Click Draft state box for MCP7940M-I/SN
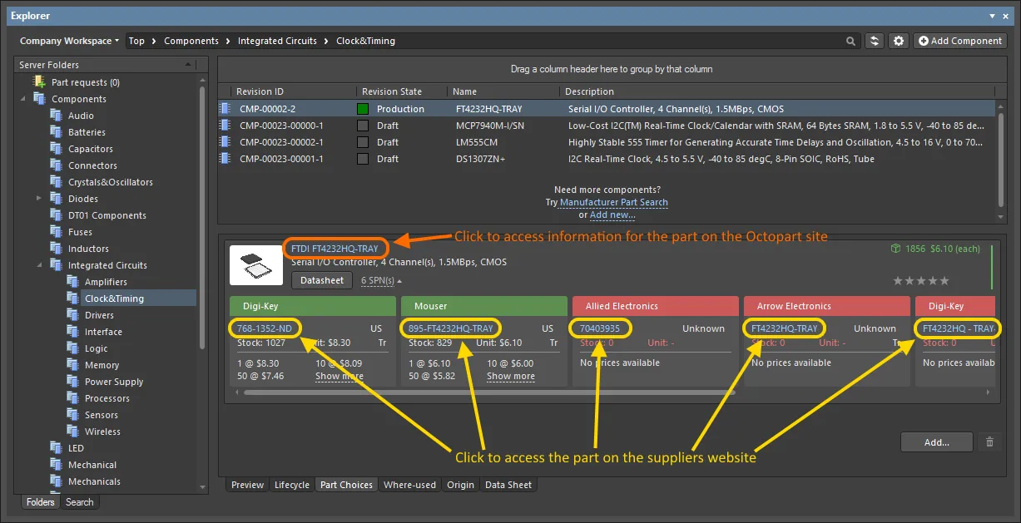The image size is (1021, 523). click(363, 126)
